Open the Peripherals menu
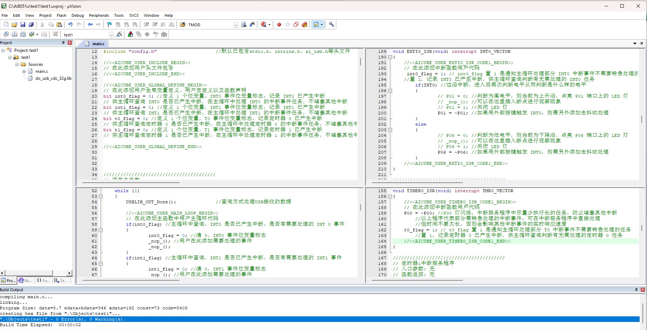647x330 pixels. pyautogui.click(x=99, y=15)
